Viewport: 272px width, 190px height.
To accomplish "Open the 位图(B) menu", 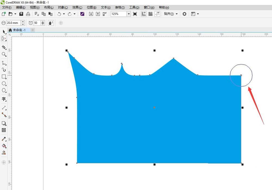I will [x=92, y=7].
